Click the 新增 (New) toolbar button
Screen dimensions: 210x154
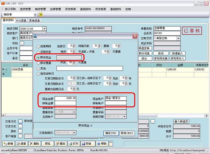9,144
